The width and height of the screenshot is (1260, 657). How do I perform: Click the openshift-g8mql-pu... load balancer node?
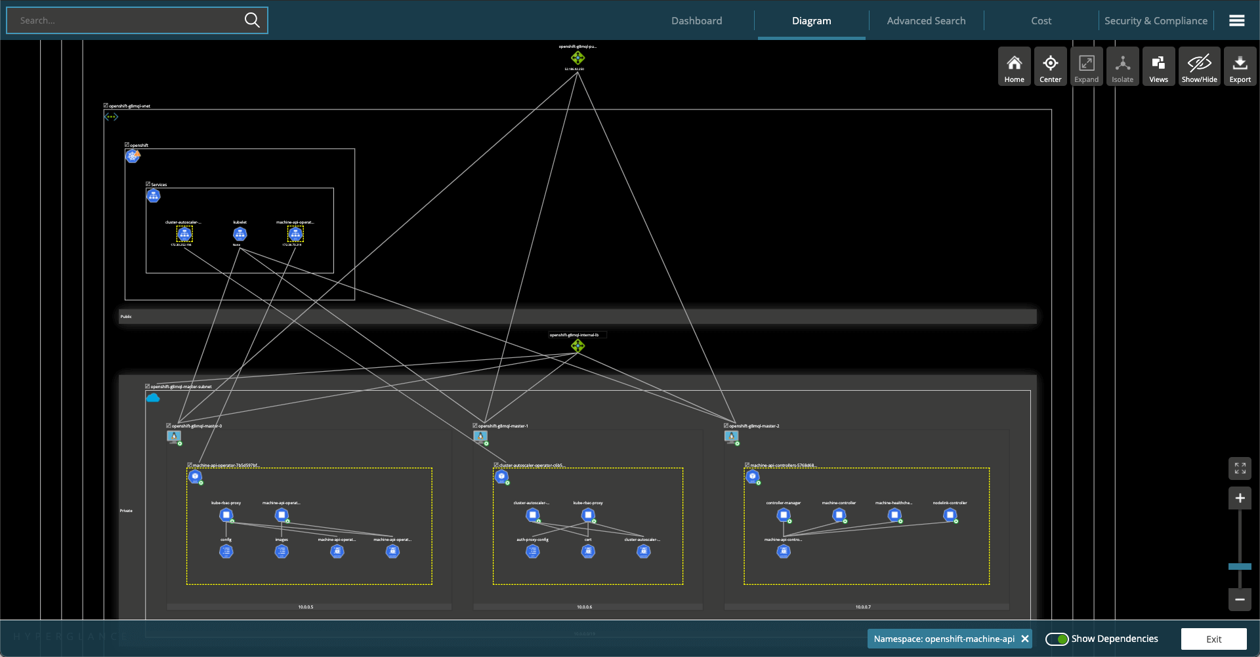point(577,58)
